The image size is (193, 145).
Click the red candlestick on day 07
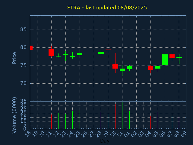point(172,56)
